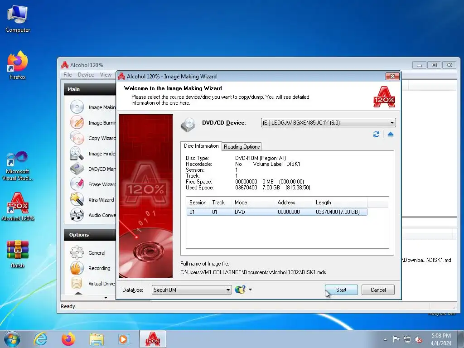Select the session 01 track 01 DVD row
The width and height of the screenshot is (464, 348).
277,212
